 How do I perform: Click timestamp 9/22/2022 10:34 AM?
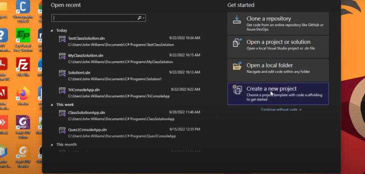(184, 38)
